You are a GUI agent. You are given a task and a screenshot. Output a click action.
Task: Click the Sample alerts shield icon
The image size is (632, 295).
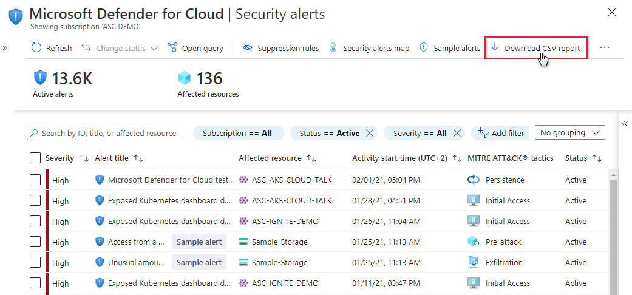[424, 47]
